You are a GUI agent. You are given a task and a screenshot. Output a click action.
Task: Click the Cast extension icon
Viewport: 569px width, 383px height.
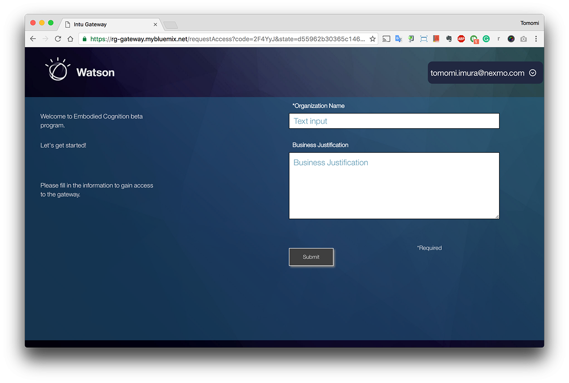[386, 39]
